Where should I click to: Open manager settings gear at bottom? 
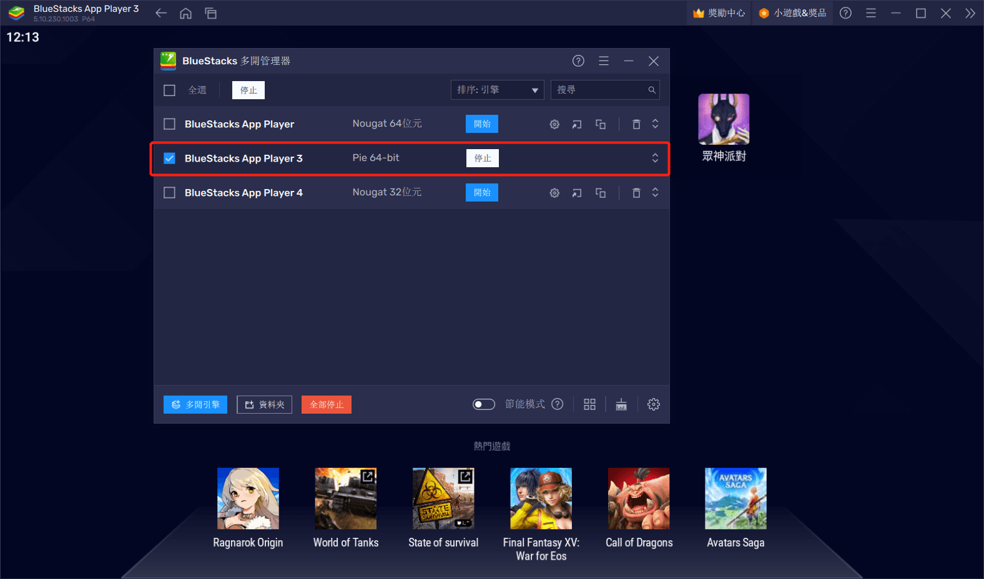pos(654,404)
